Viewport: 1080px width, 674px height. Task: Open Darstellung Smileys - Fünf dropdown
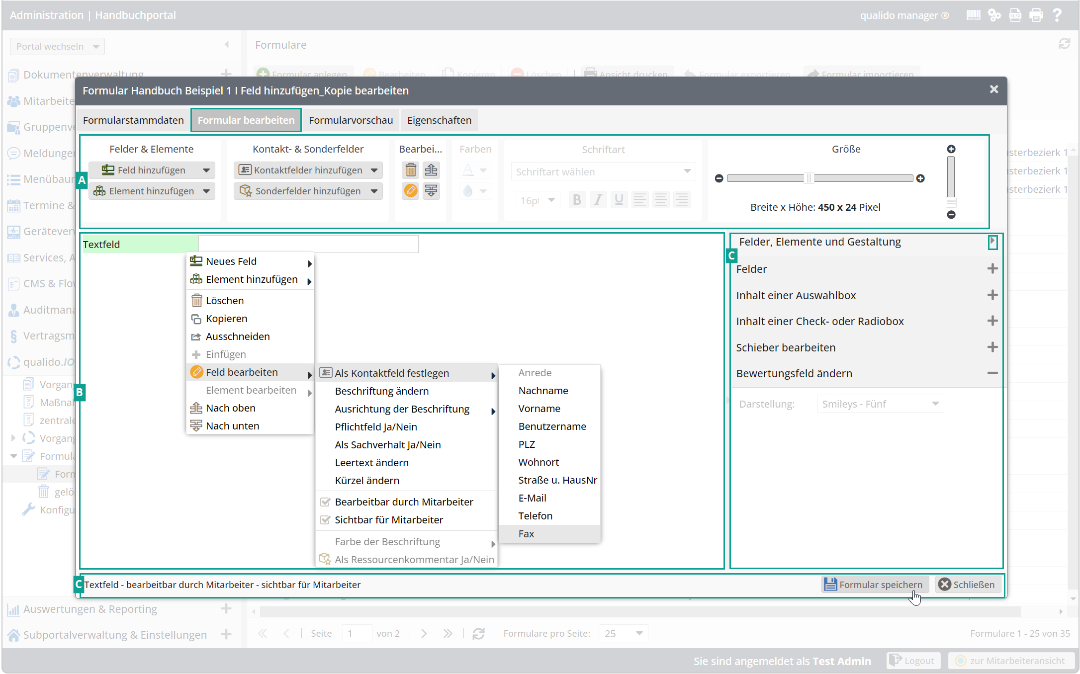(x=880, y=404)
